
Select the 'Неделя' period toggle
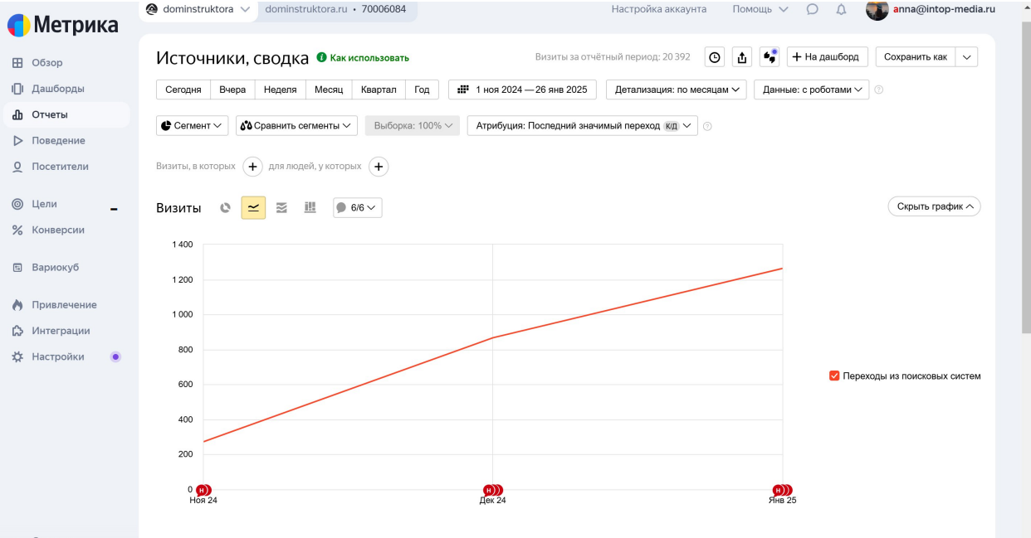[280, 90]
